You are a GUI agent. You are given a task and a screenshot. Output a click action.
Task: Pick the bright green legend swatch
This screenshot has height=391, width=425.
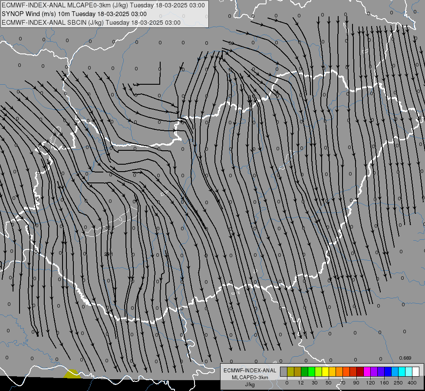point(311,371)
